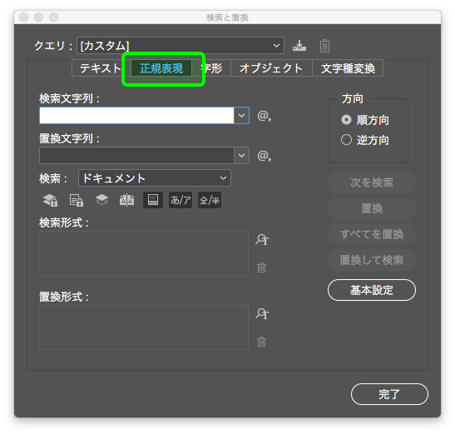The image size is (455, 435).
Task: Select the 順方向 radio button
Action: click(346, 120)
